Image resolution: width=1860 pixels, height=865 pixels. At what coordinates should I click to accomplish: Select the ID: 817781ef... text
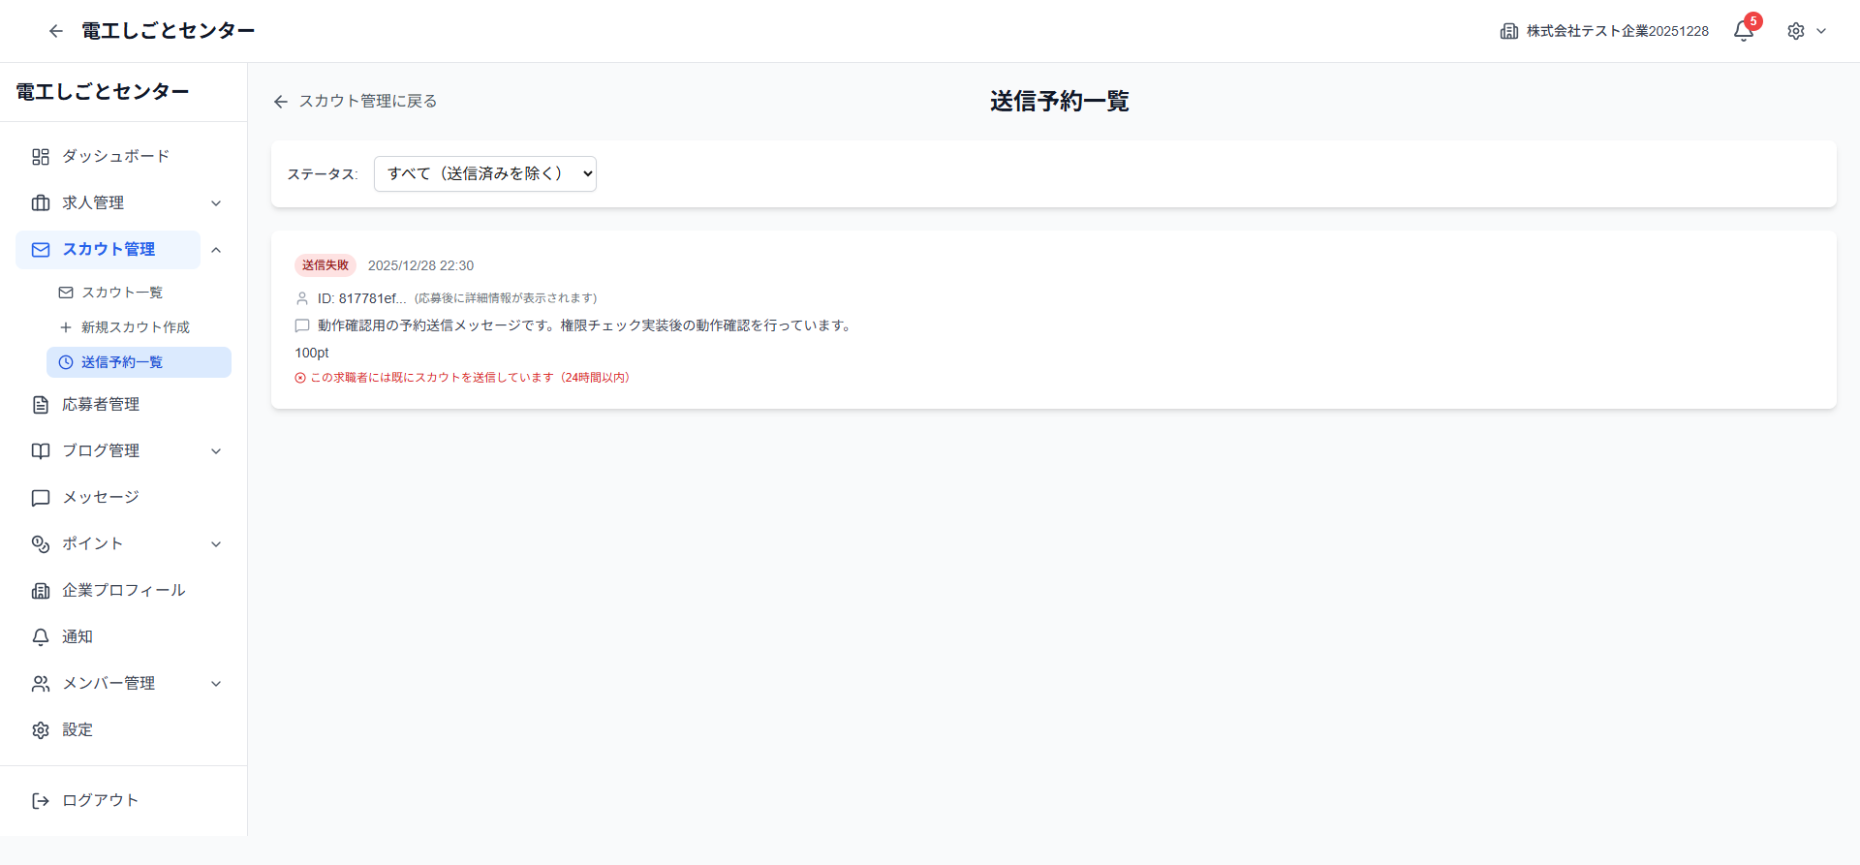coord(362,298)
